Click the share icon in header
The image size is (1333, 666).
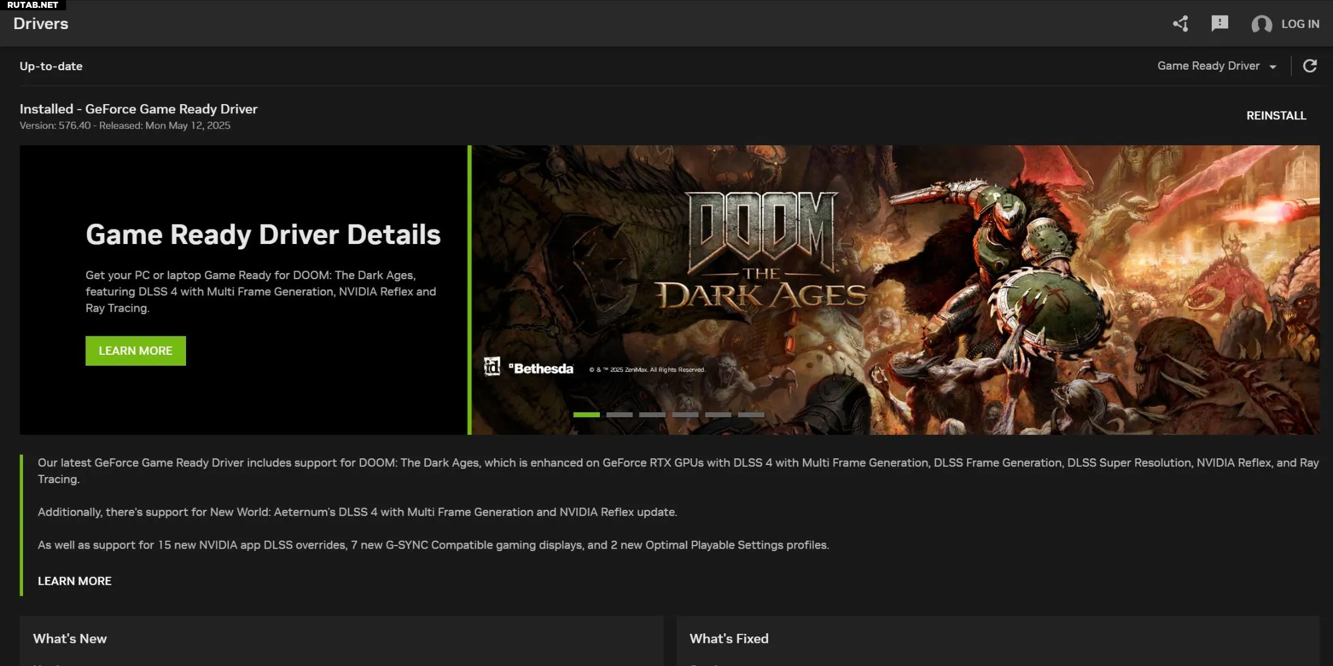pyautogui.click(x=1180, y=24)
